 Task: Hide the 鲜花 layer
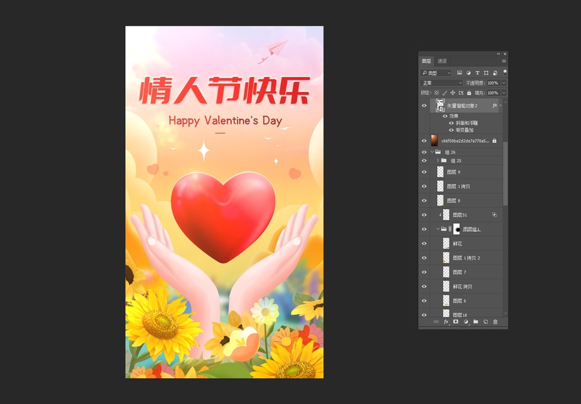pos(424,243)
